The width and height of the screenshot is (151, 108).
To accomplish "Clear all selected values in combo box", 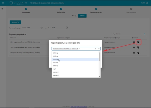I will click(96, 49).
